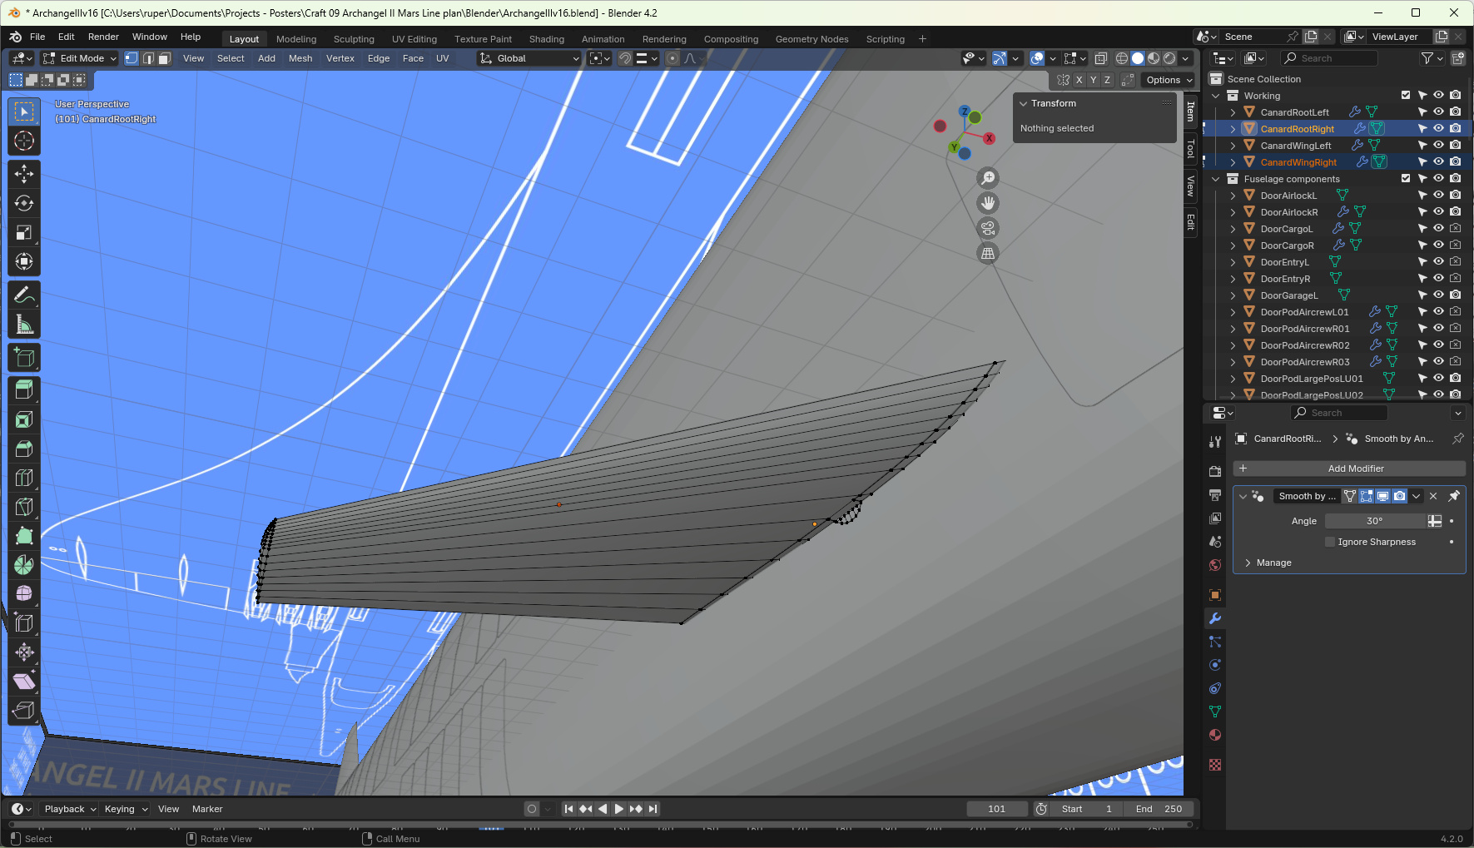Screen dimensions: 1474x848
Task: Uncheck Working collection exclude checkbox
Action: [1406, 95]
